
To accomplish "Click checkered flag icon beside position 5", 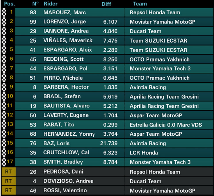I will click(4, 50).
